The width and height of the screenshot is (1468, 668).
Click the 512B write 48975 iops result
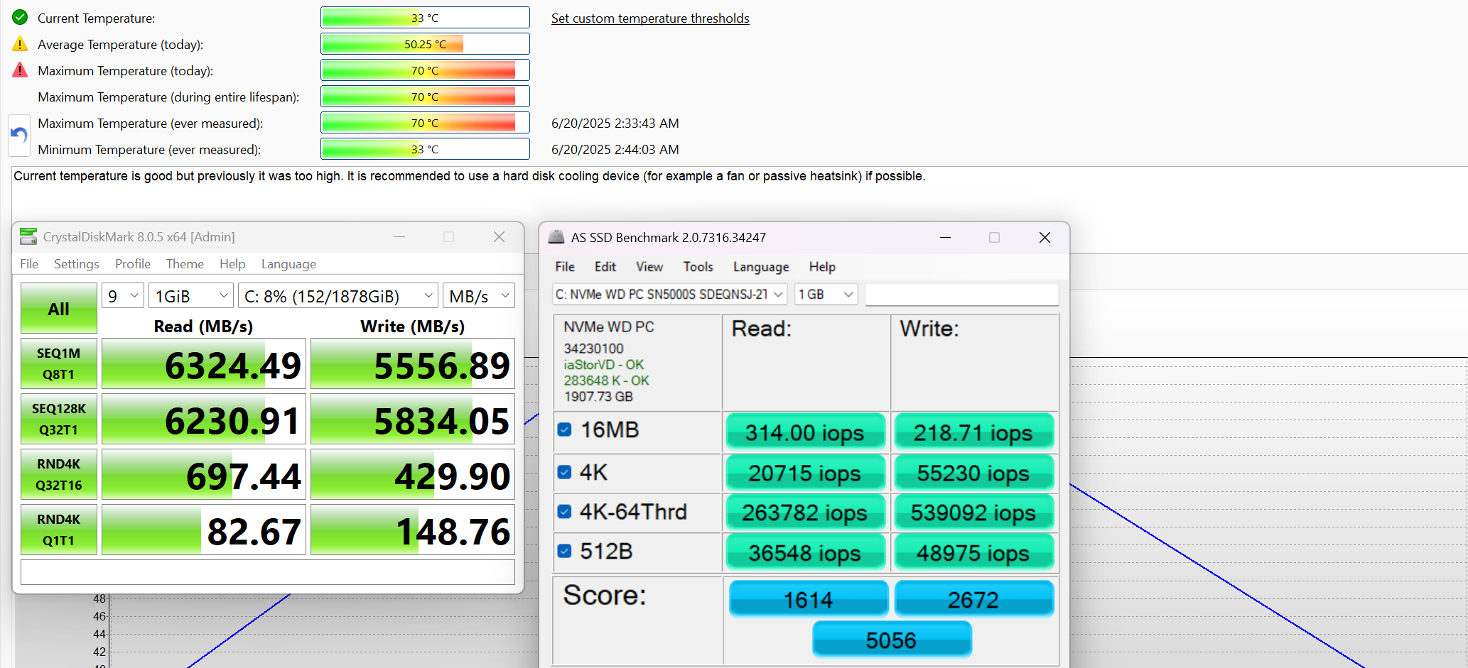coord(973,553)
